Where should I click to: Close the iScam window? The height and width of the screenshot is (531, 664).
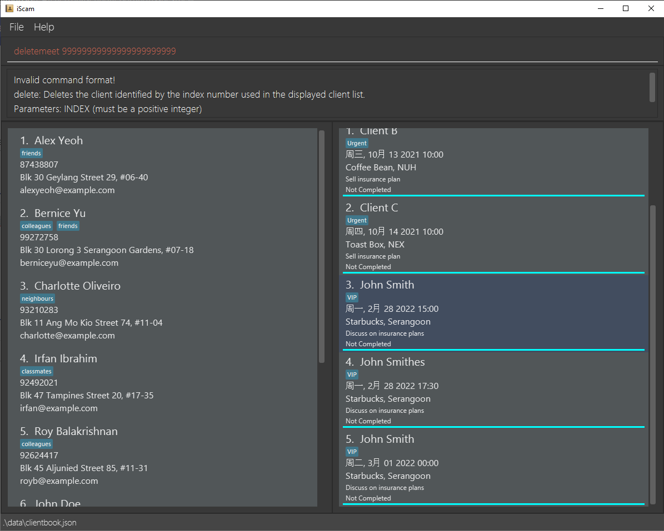[651, 8]
